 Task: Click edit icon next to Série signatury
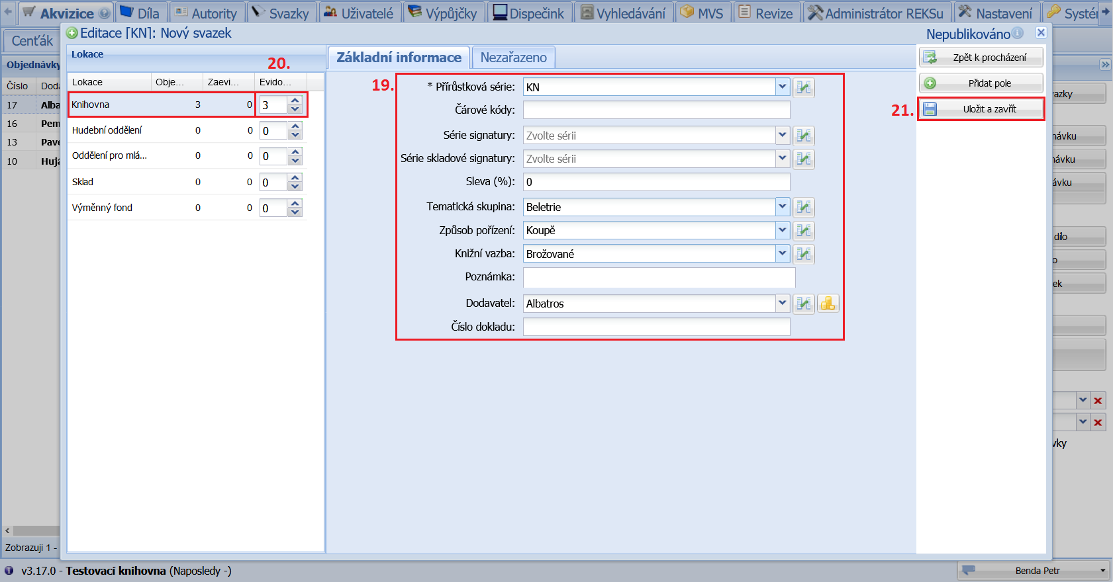point(804,136)
